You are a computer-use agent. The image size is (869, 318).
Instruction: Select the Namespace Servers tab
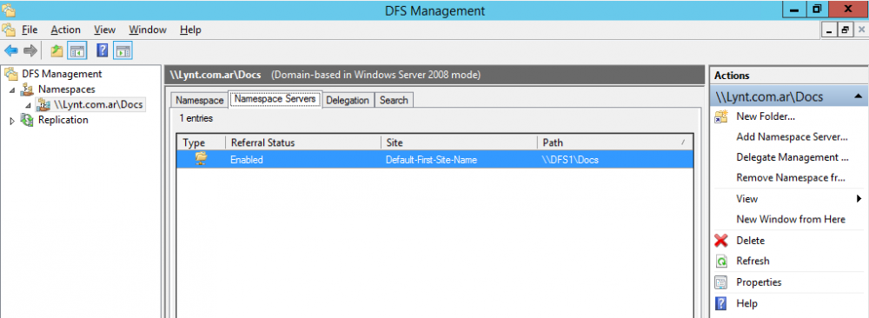(x=275, y=99)
